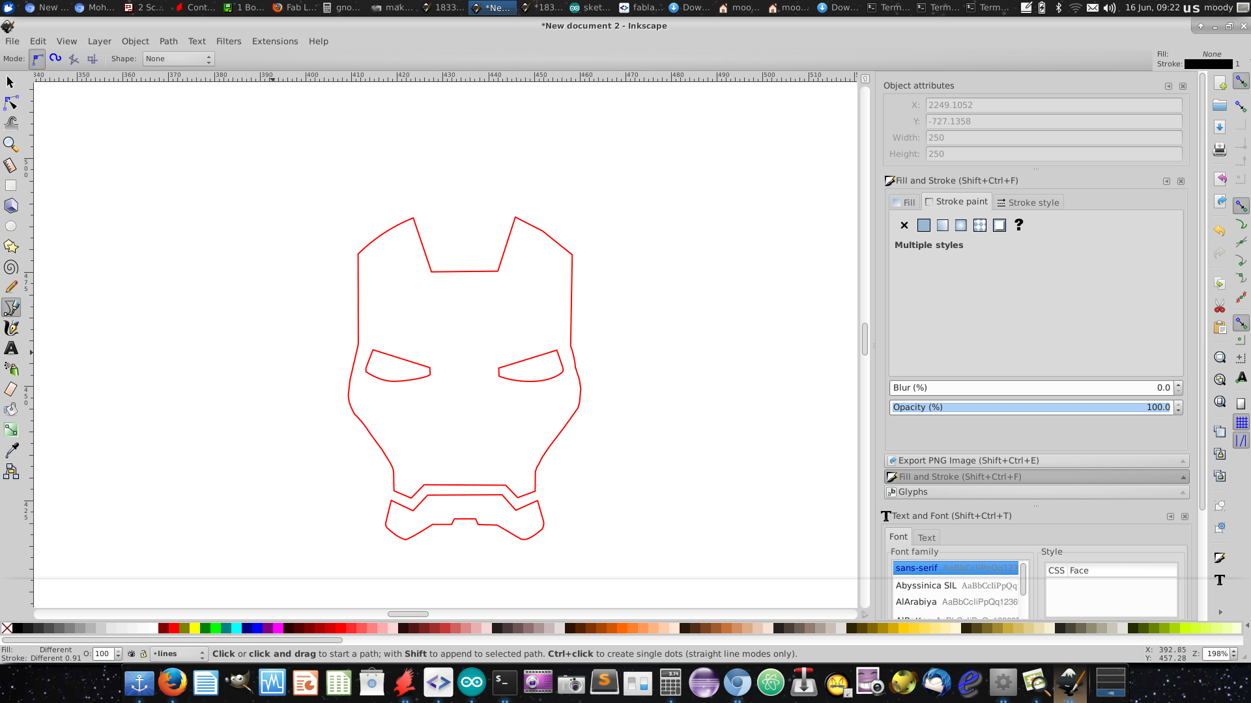Select the arrow Selector tool
This screenshot has width=1251, height=703.
(10, 82)
